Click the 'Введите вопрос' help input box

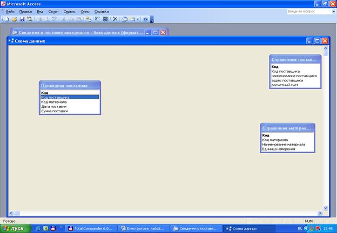309,11
